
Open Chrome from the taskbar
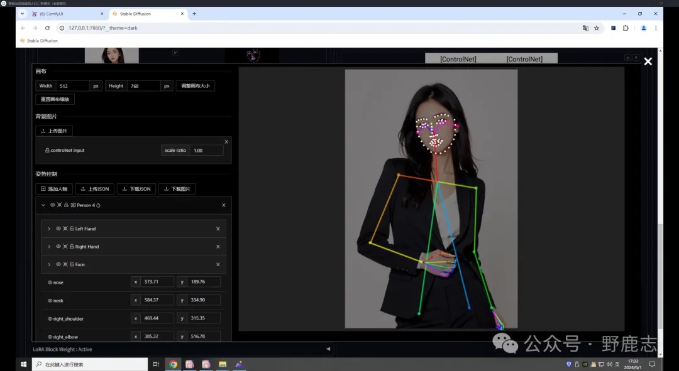point(174,364)
